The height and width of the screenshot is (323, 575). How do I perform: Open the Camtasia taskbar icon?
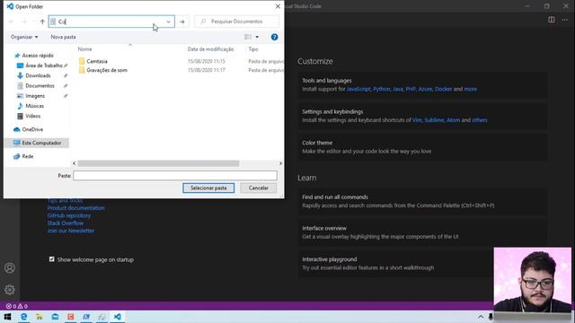(x=71, y=317)
